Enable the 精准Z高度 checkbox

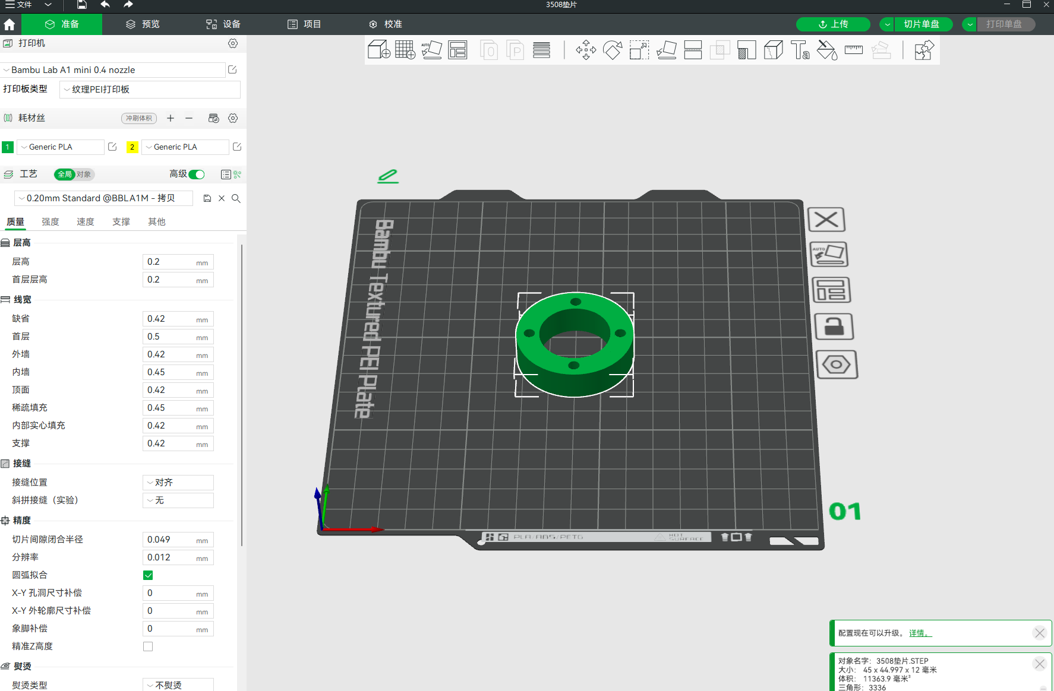pos(148,646)
